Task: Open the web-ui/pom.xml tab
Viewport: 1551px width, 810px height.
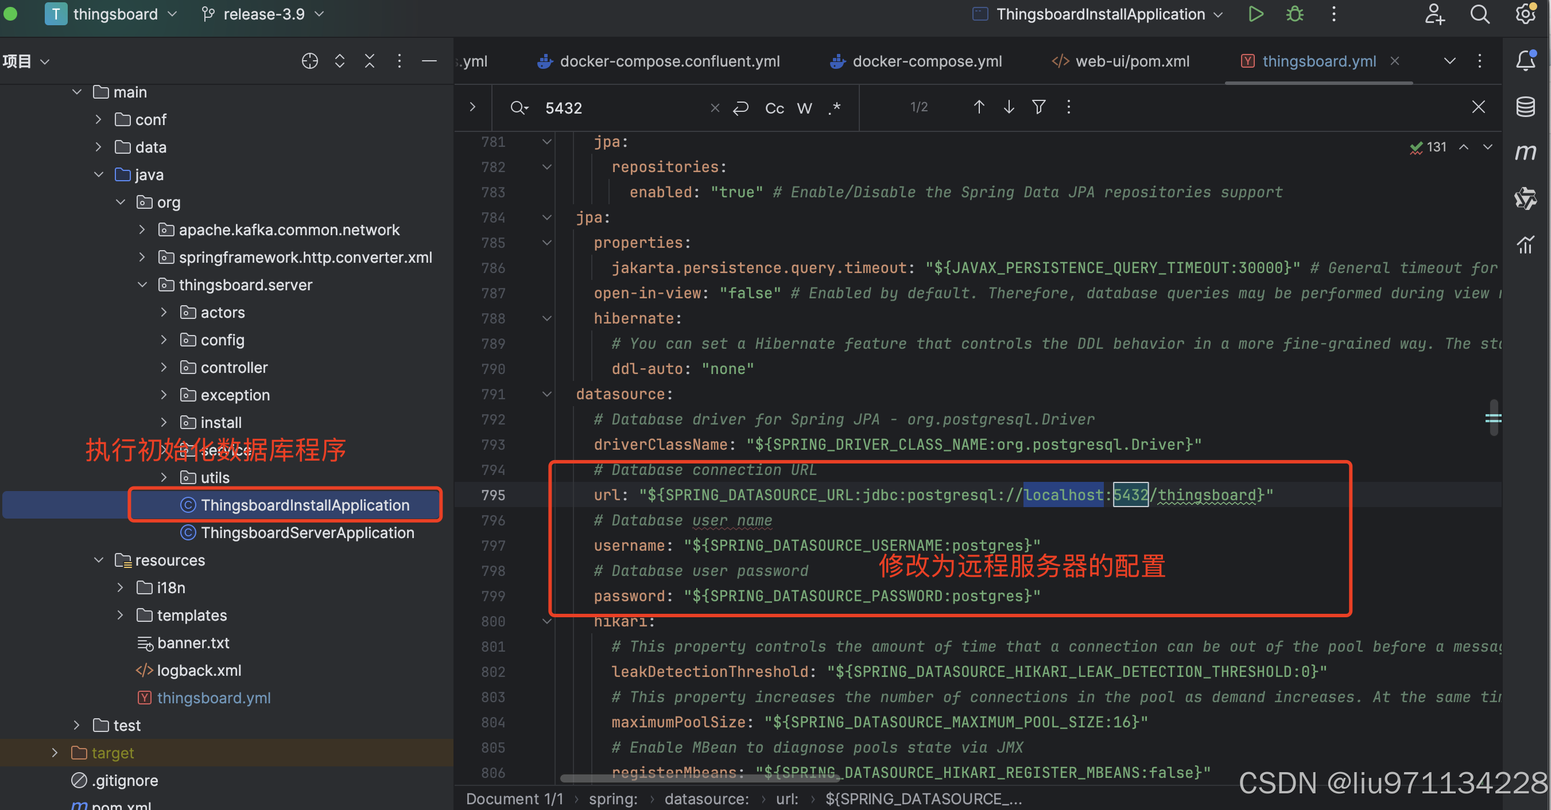Action: click(1132, 61)
